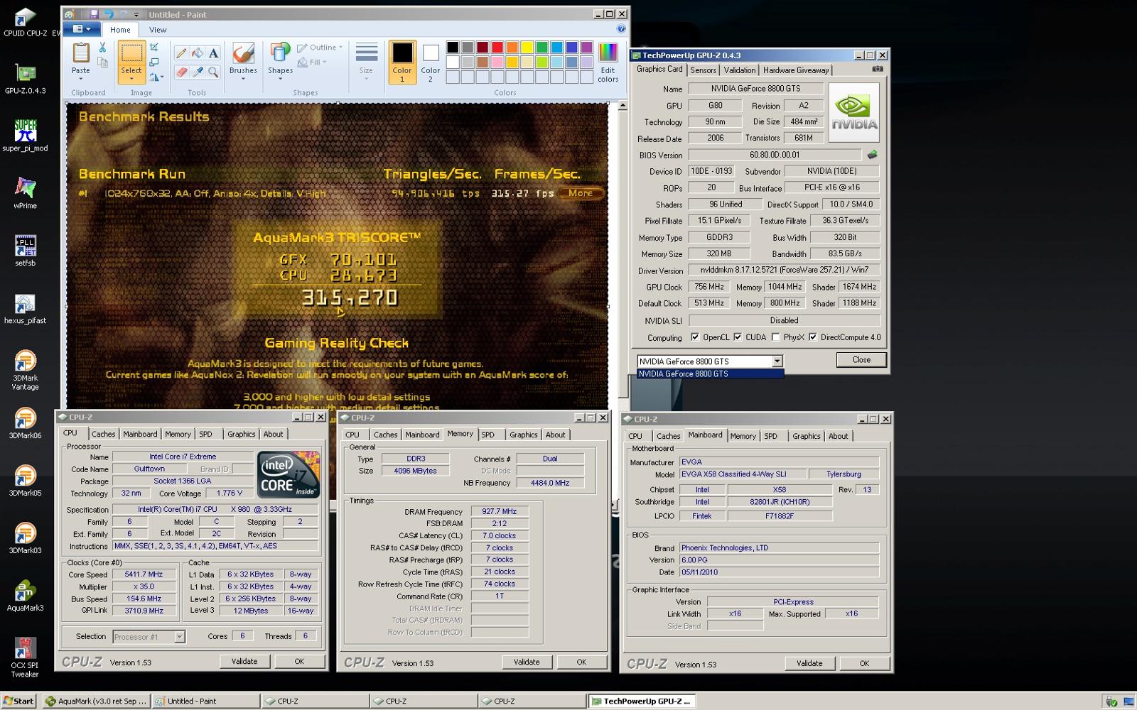
Task: Click the Save icon in Paint title bar
Action: (93, 14)
